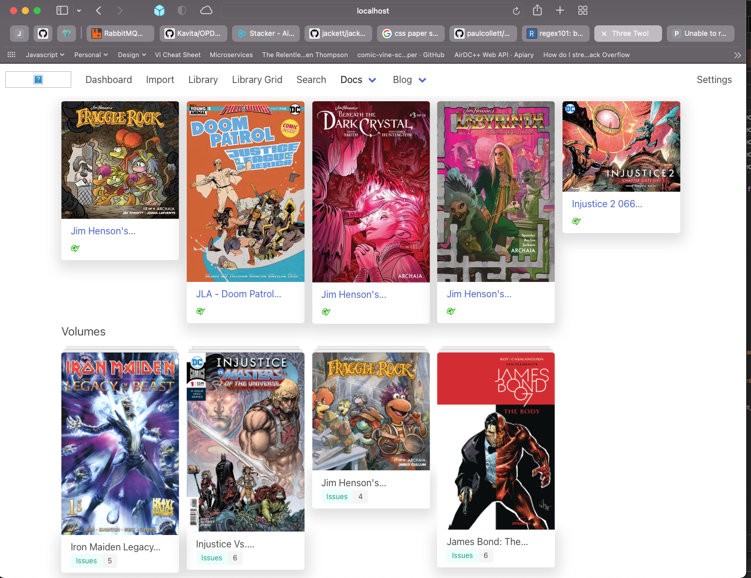Image resolution: width=751 pixels, height=578 pixels.
Task: Open the Settings link
Action: click(714, 79)
